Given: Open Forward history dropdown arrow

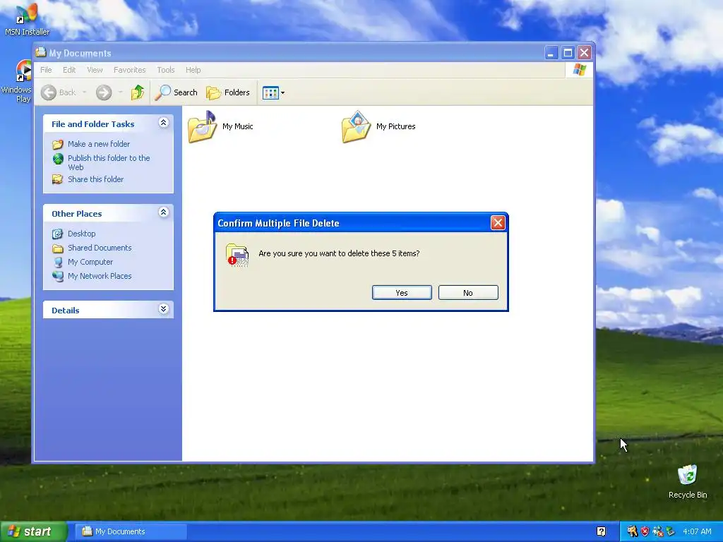Looking at the screenshot, I should coord(120,92).
